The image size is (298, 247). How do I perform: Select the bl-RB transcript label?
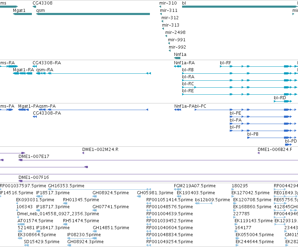pos(188,70)
